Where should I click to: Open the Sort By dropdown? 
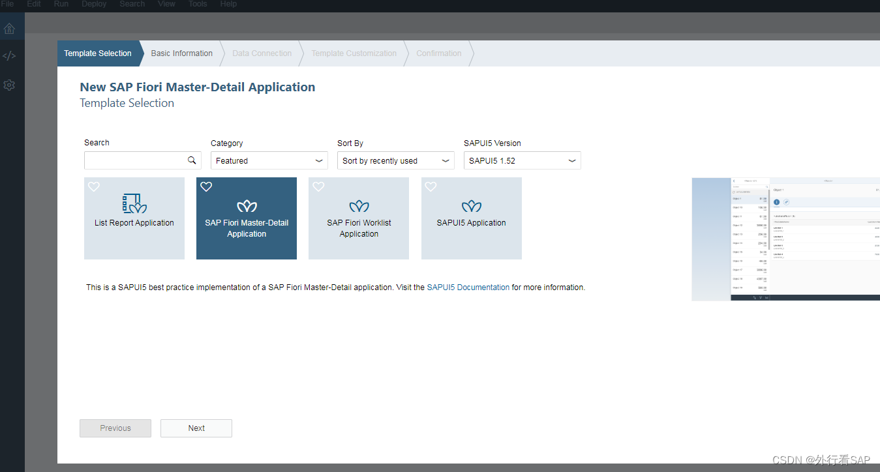396,160
